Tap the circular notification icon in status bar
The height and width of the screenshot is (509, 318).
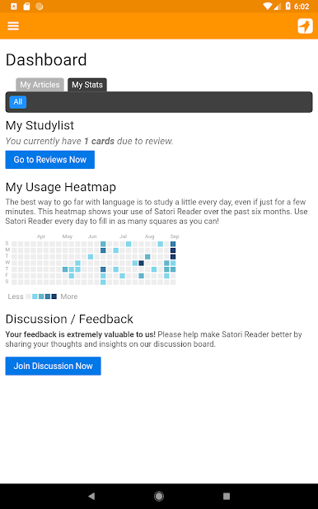tap(40, 6)
